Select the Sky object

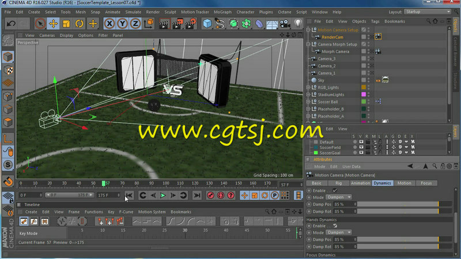pos(321,80)
